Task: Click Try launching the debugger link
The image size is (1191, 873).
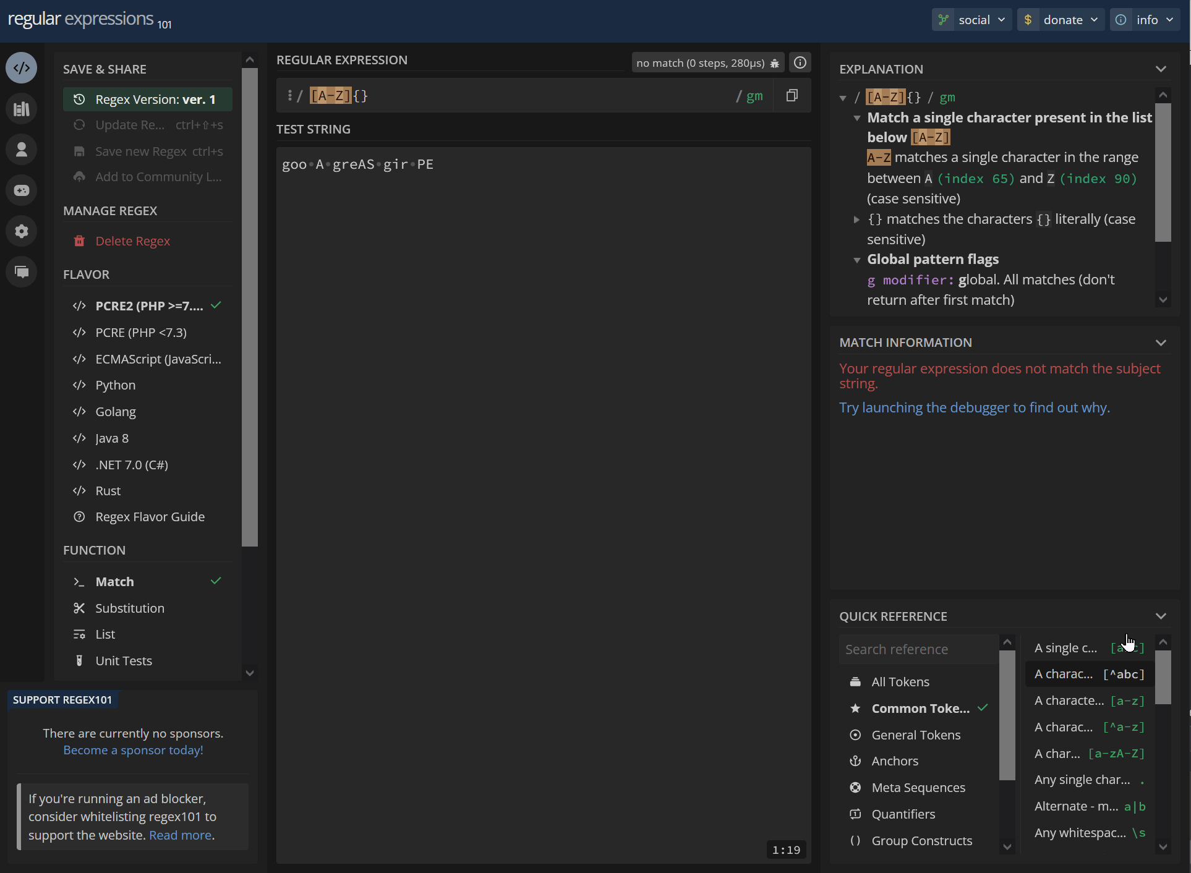Action: coord(975,408)
